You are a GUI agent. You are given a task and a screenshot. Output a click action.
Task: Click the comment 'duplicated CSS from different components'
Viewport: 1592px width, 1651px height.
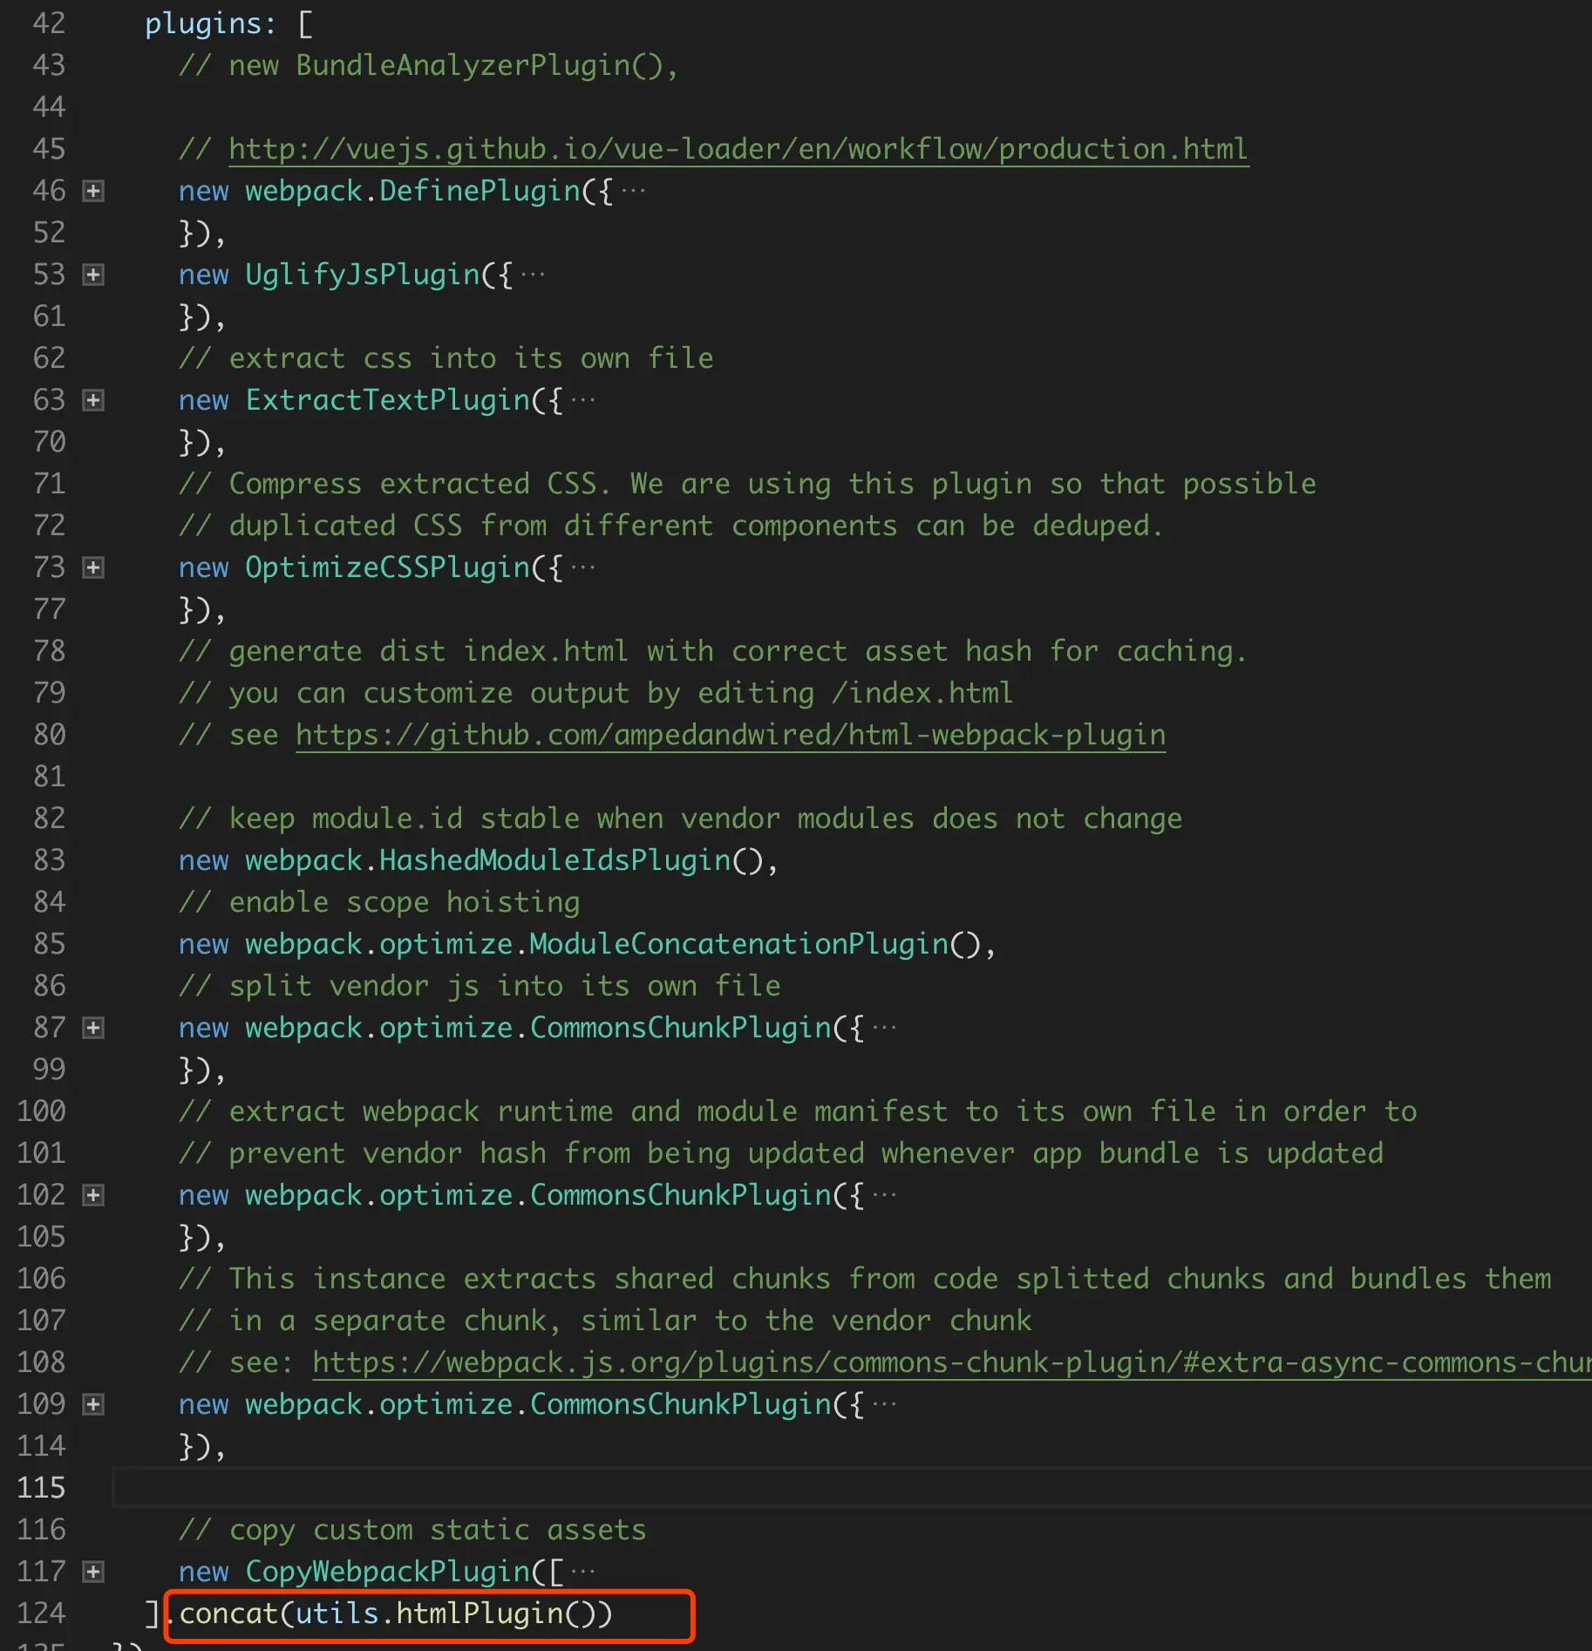[671, 526]
